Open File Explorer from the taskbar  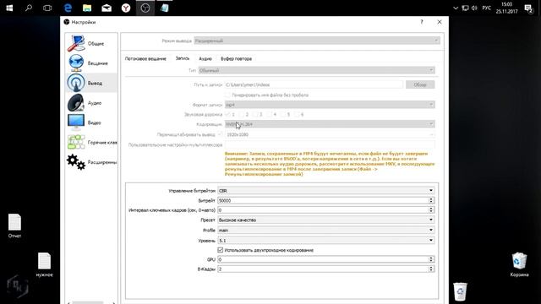[87, 8]
